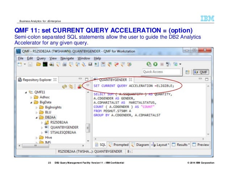Viewport: 231px width, 178px height.
Task: Collapse the DB2AA folder arrow
Action: click(37, 118)
